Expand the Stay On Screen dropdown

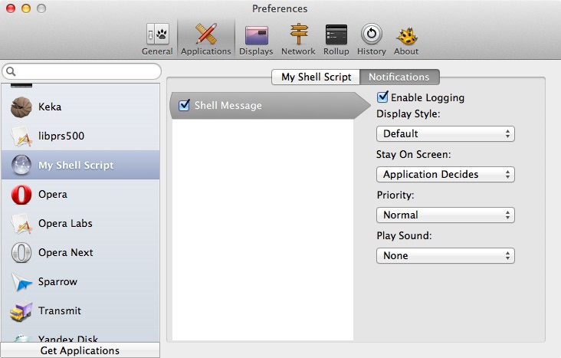[x=445, y=174]
